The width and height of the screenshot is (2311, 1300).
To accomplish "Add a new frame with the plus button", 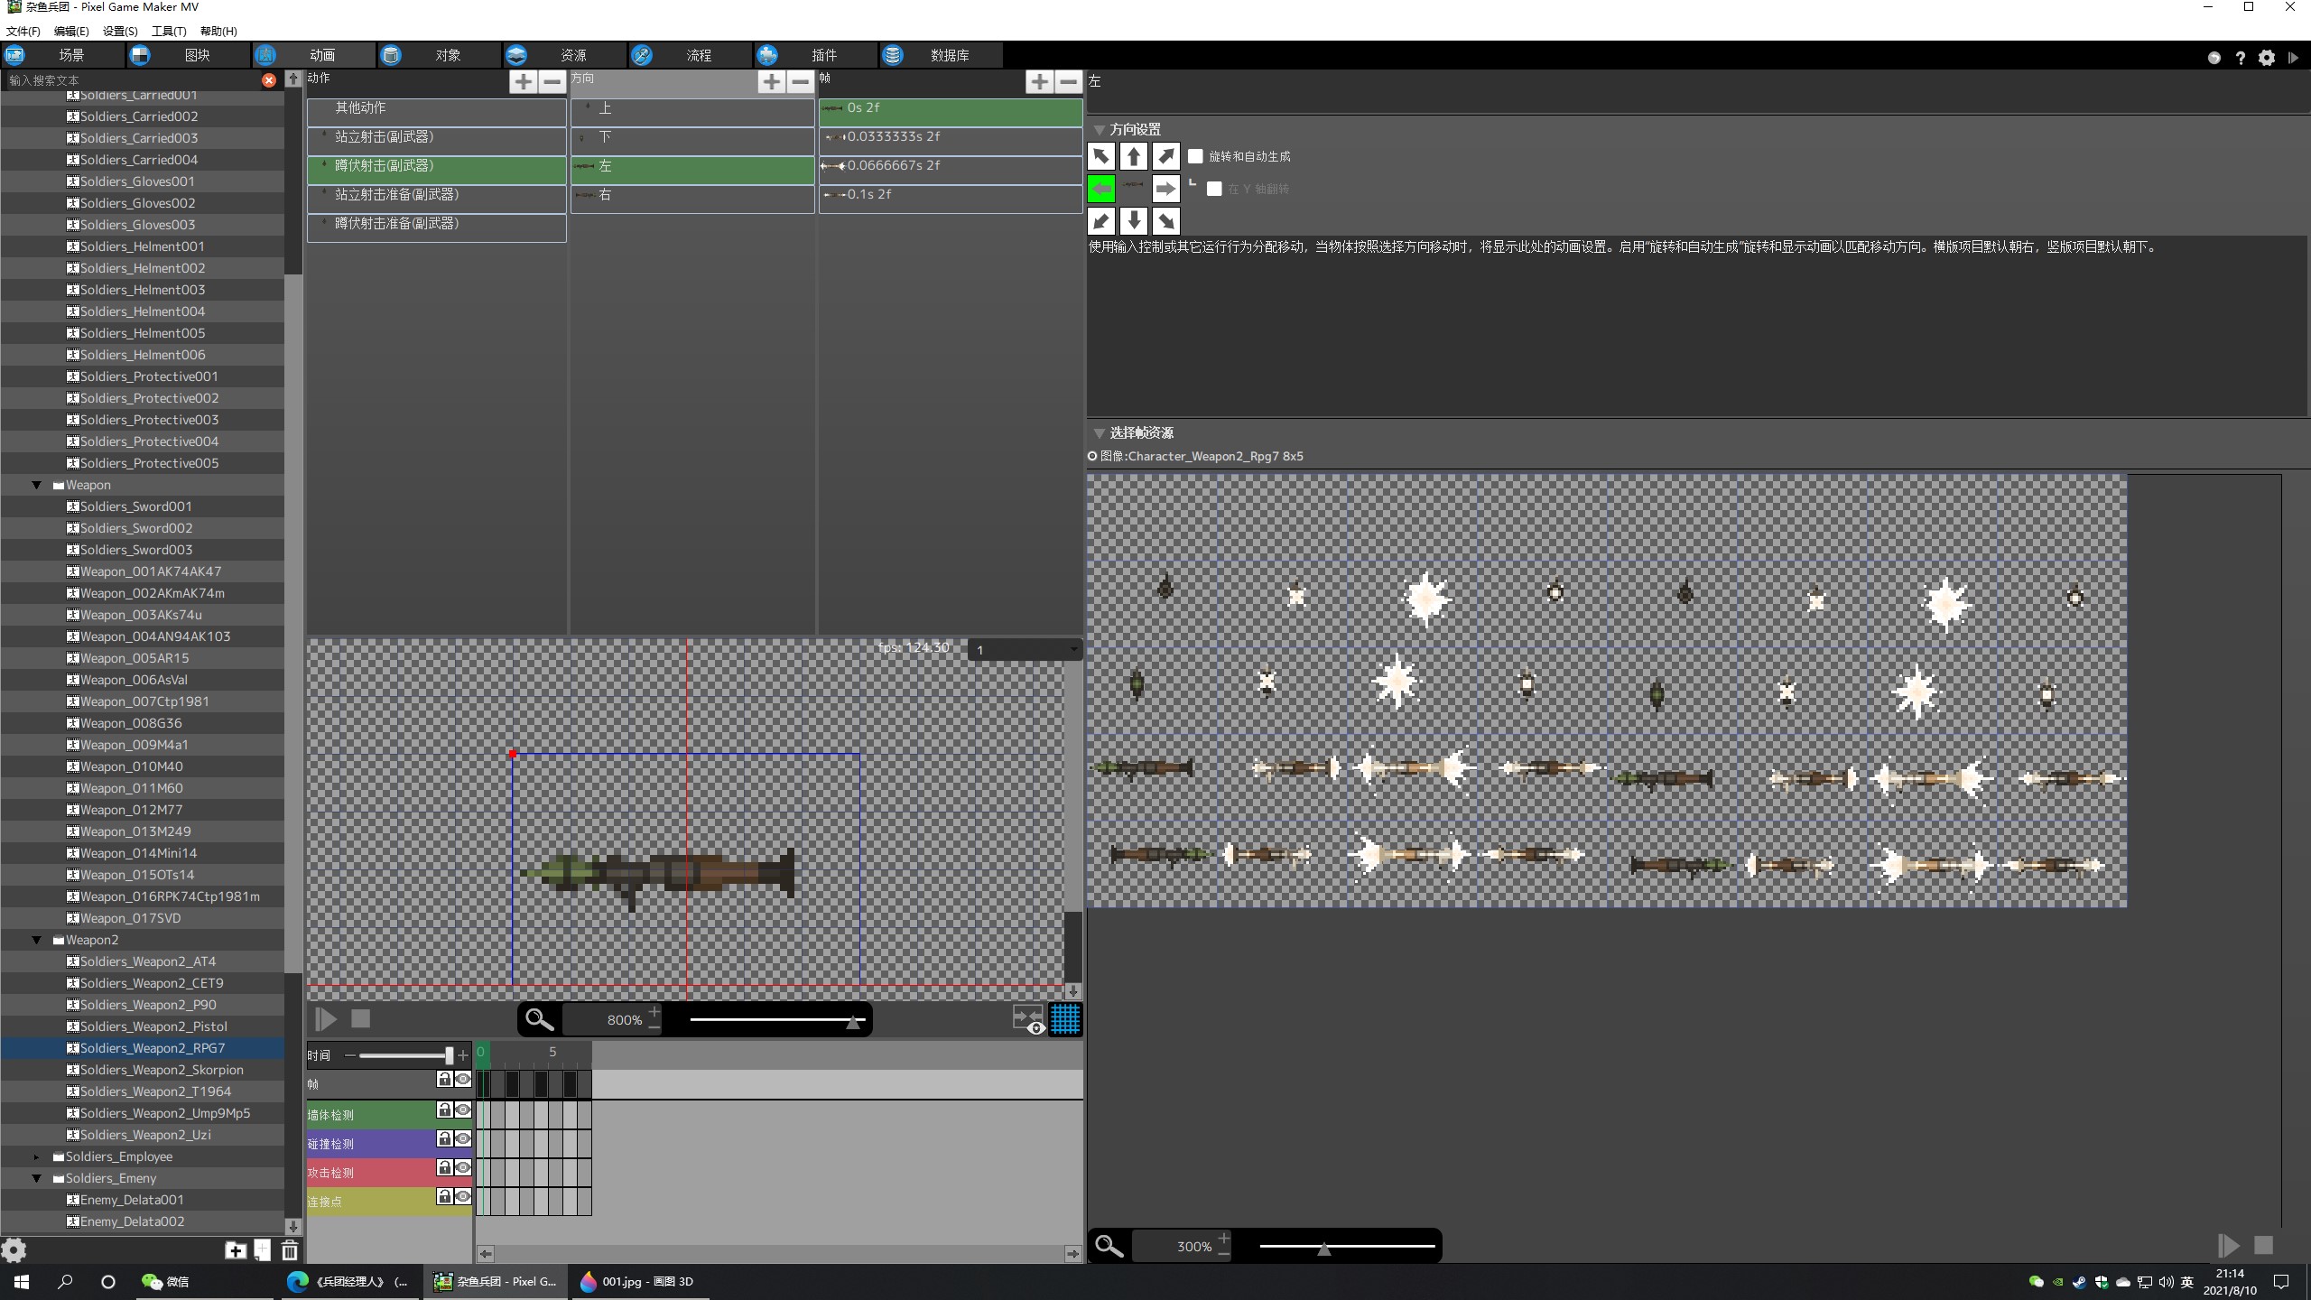I will tap(1039, 82).
